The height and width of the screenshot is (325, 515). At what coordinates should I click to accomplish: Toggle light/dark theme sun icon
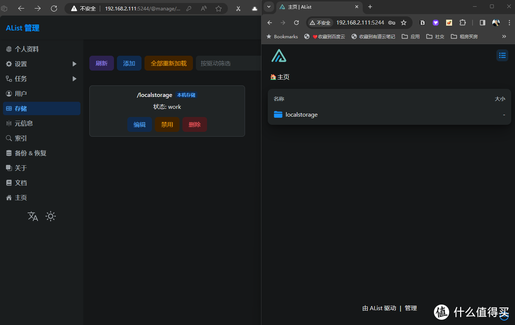(51, 216)
